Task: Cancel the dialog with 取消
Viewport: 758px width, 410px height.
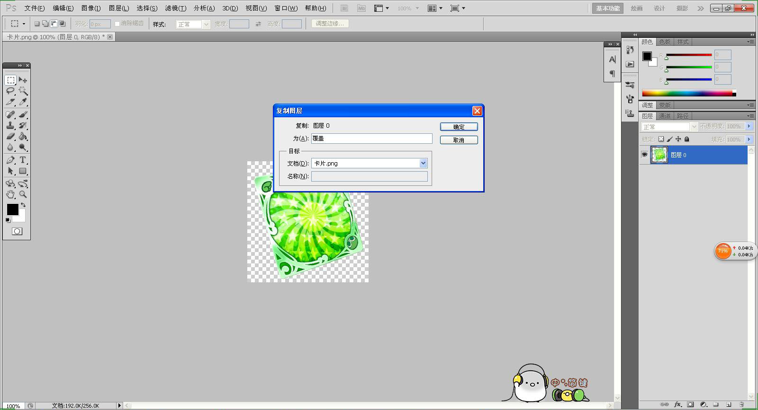Action: 459,140
